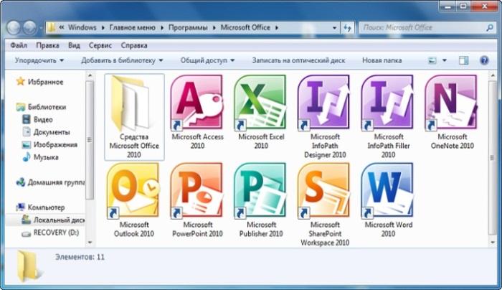Screen dimensions: 502x290
Task: Select the Microsoft Outlook 2010 shortcut icon
Action: (133, 190)
